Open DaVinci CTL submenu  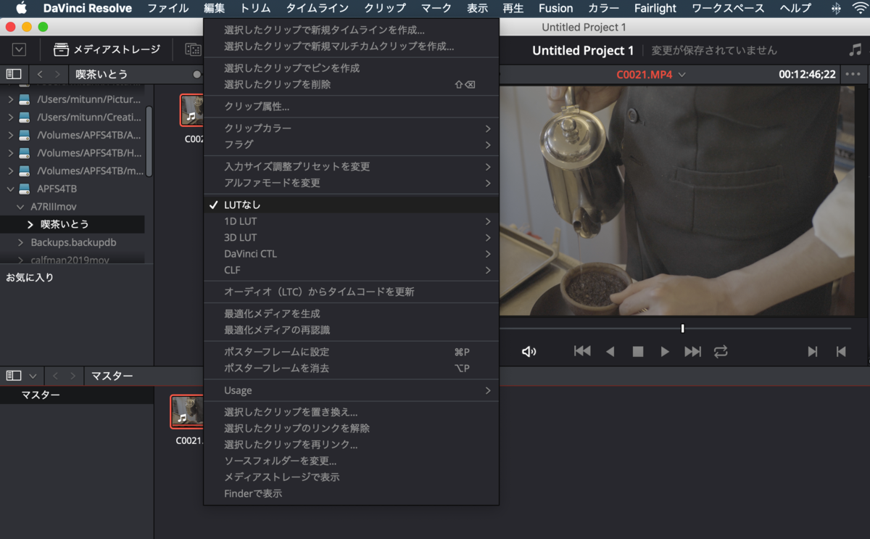[x=351, y=254]
